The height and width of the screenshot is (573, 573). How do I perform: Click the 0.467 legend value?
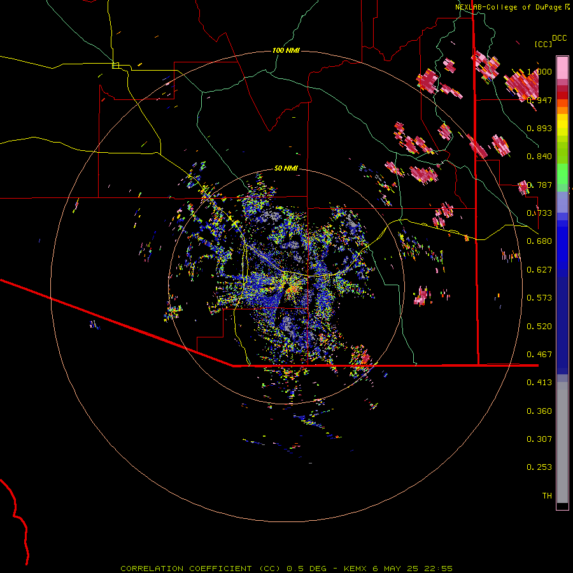(x=539, y=354)
